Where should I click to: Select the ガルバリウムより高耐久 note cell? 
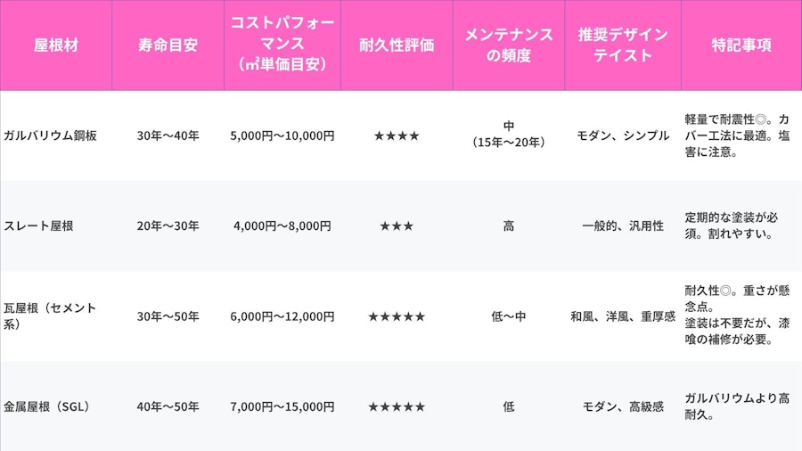pyautogui.click(x=737, y=406)
